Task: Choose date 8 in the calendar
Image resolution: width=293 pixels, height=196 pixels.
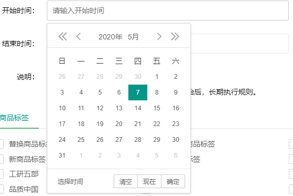Action: point(157,92)
